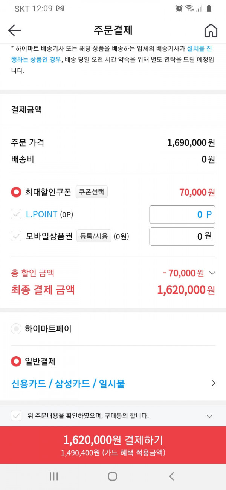
Task: Tap Android back navigation chevron
Action: [x=171, y=476]
